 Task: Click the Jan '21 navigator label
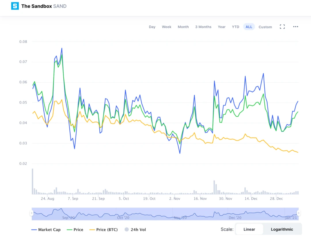(x=291, y=218)
